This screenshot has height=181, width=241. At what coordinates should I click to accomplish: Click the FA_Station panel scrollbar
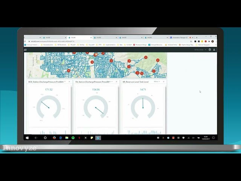(x=119, y=110)
